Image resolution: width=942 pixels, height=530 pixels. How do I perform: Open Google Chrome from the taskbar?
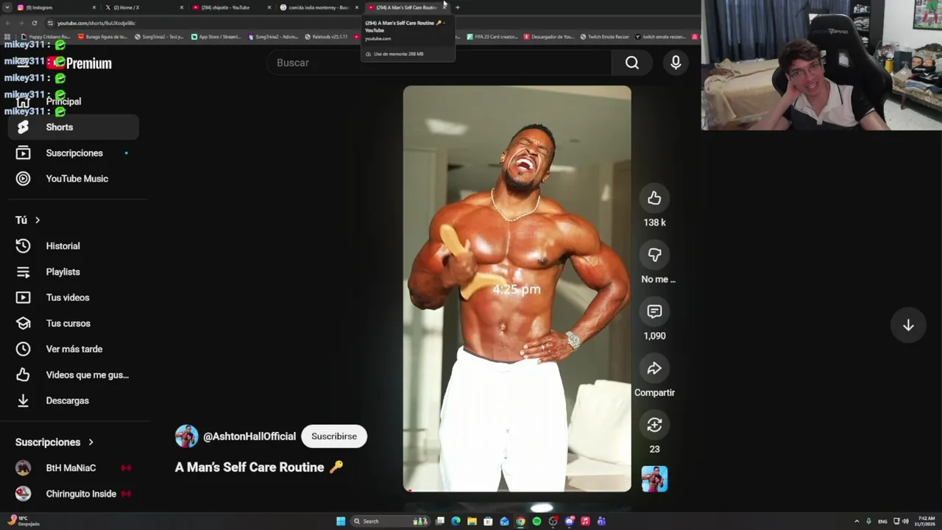(520, 521)
